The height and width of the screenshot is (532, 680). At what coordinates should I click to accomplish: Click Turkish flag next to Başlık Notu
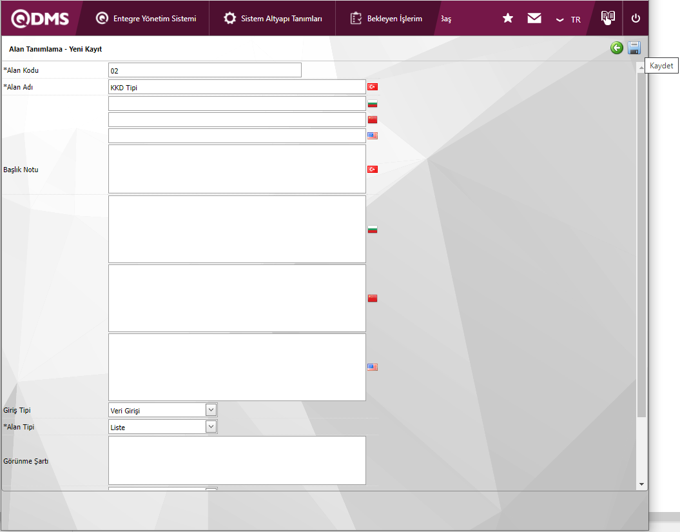click(x=373, y=169)
